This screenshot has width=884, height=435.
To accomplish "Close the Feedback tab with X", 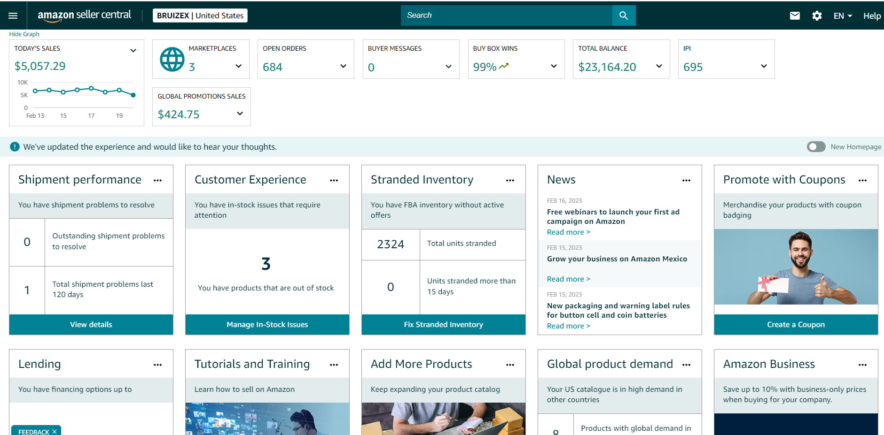I will 55,432.
